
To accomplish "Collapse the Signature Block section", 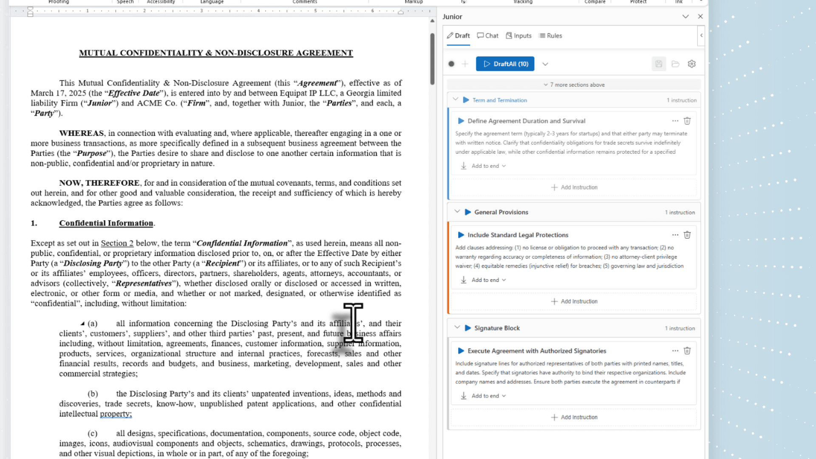I will pos(457,328).
